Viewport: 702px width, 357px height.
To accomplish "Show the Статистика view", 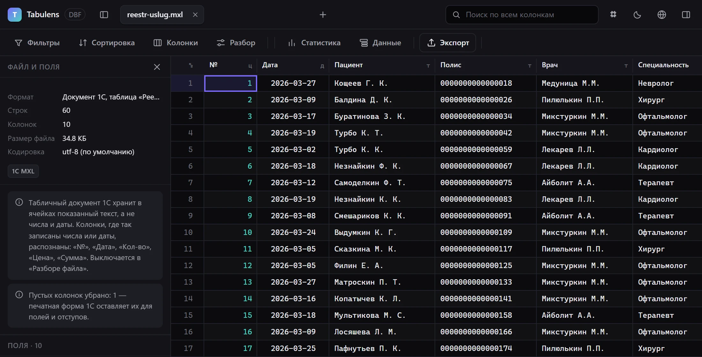I will 314,43.
